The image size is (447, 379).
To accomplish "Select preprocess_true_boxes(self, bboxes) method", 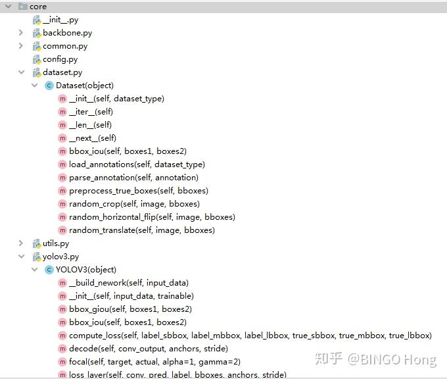I will click(139, 191).
